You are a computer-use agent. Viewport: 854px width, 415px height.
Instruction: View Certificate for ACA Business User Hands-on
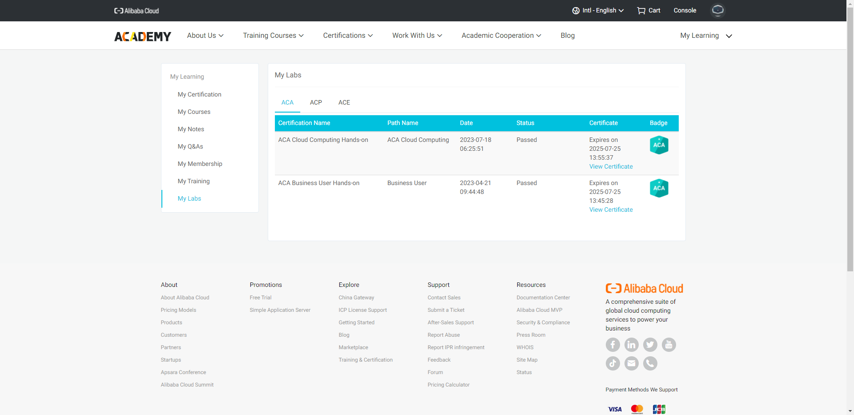pos(611,210)
